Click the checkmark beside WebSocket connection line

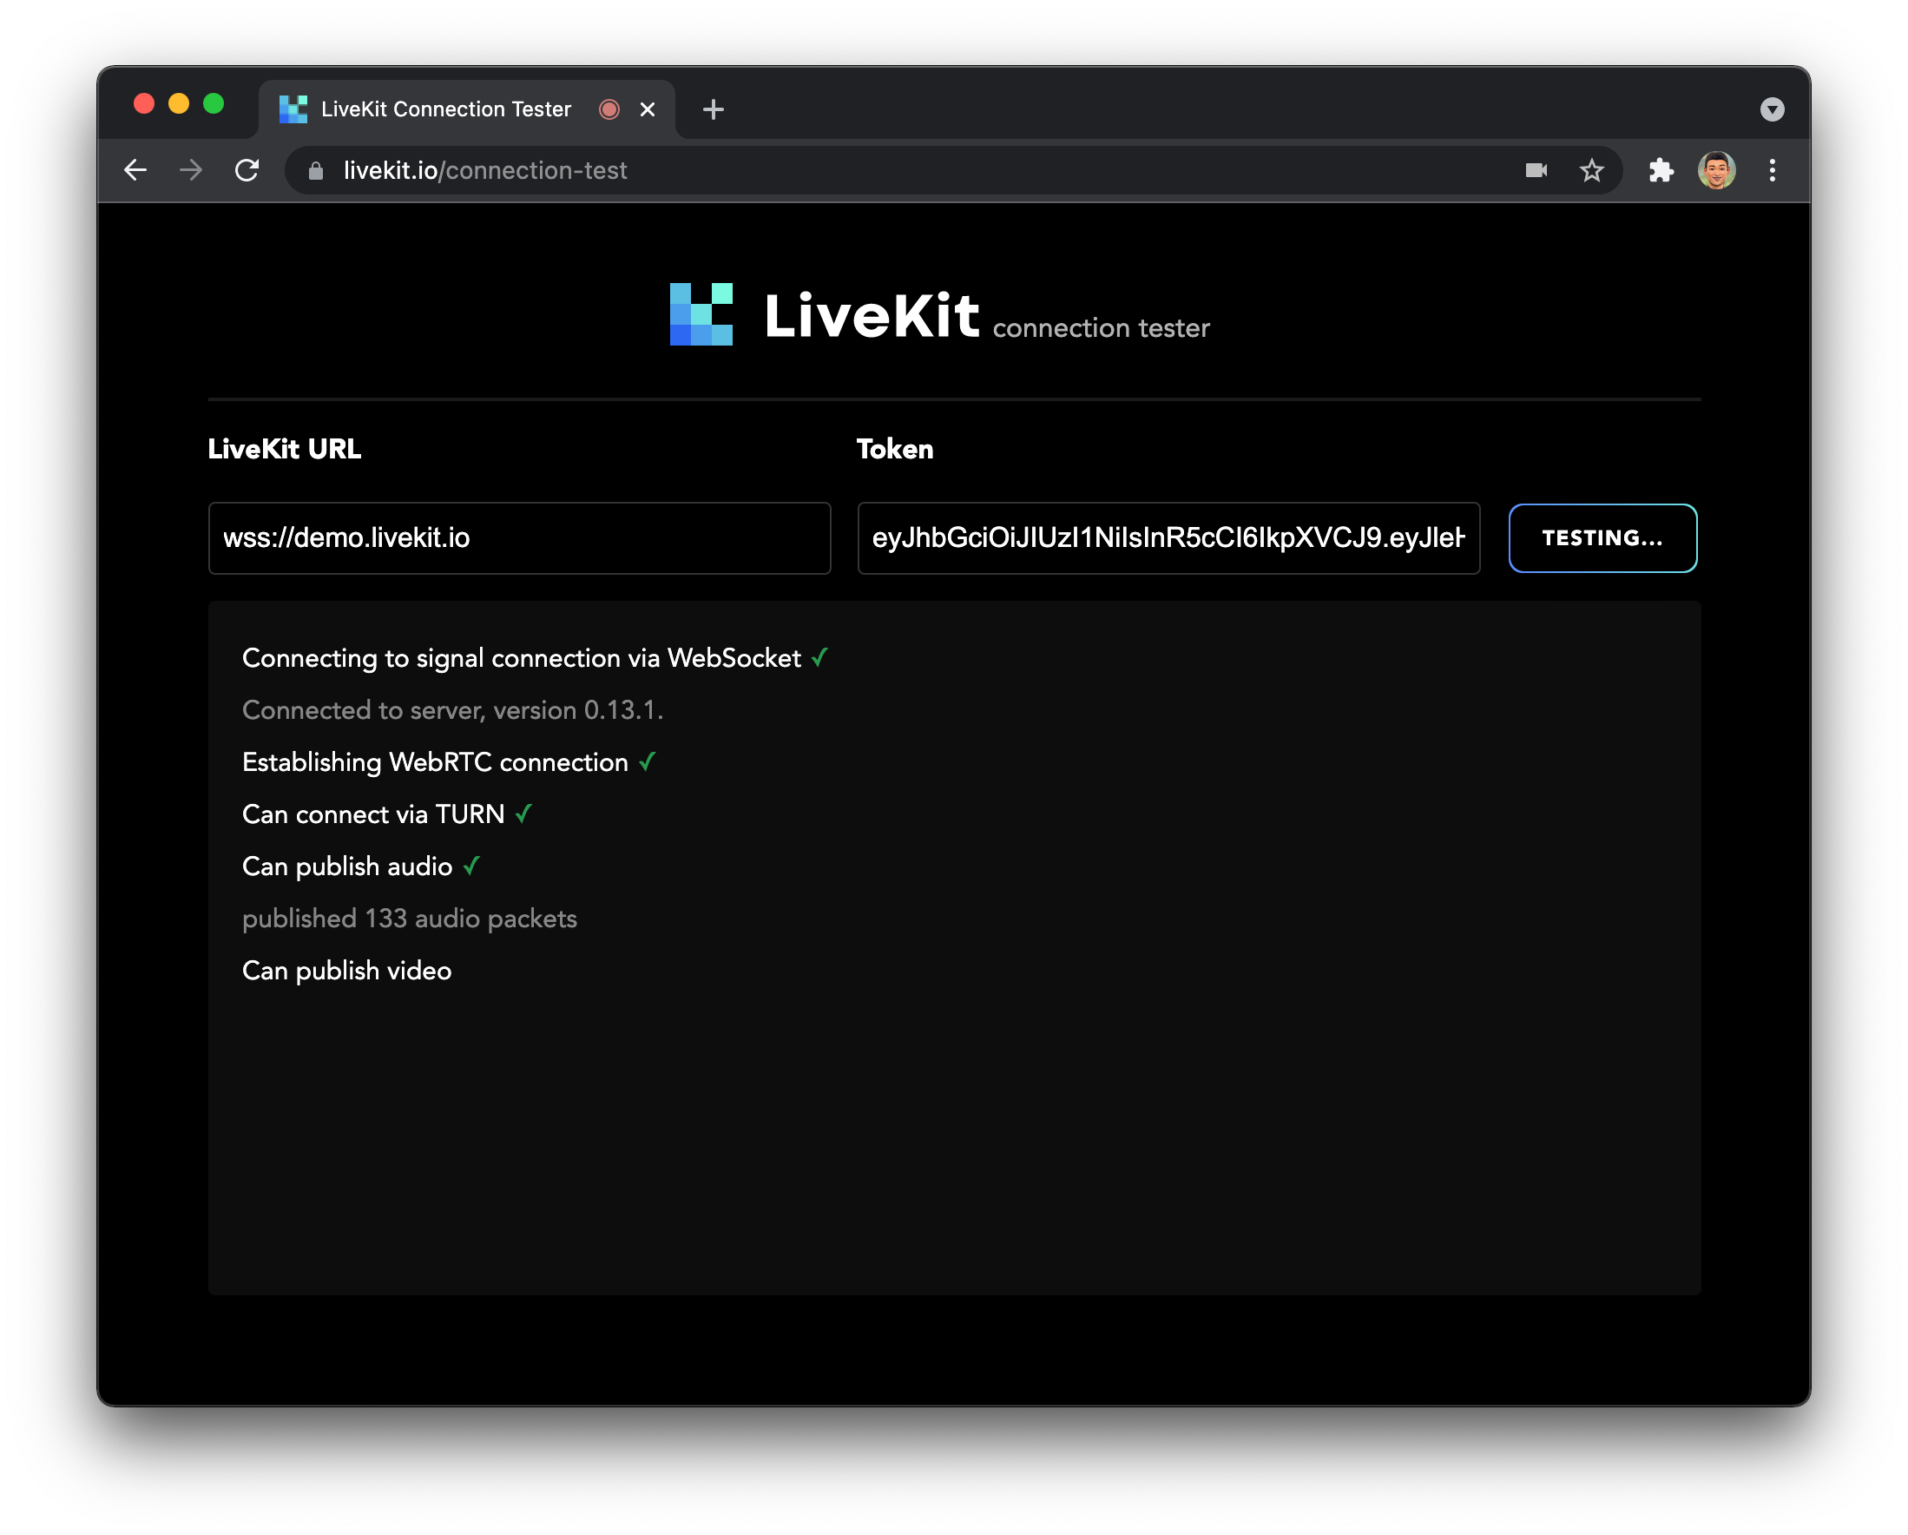click(x=819, y=658)
